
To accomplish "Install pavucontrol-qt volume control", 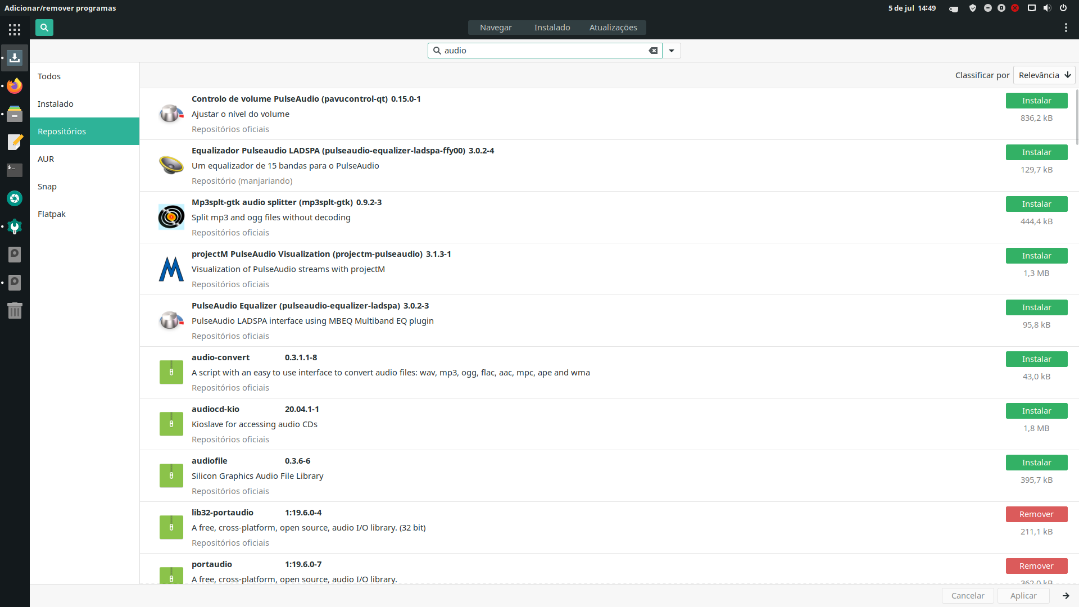I will [1036, 101].
